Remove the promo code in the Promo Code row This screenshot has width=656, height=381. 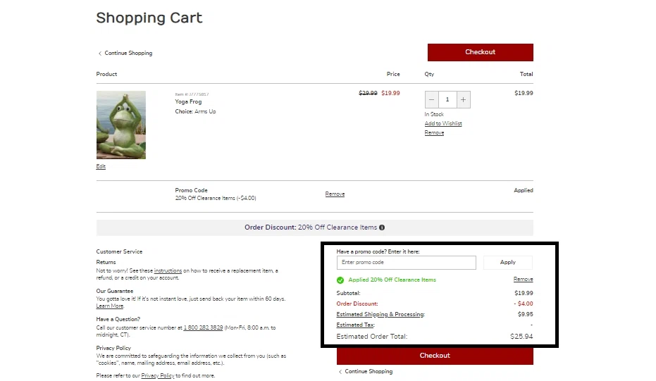click(x=335, y=194)
